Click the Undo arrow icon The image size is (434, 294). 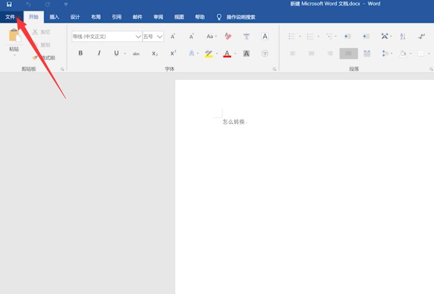28,4
